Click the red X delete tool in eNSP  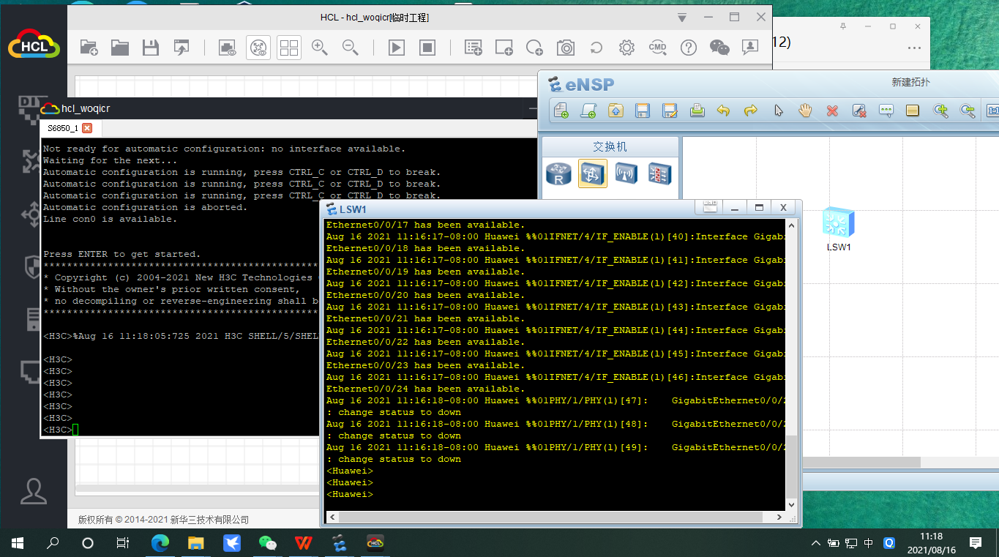pyautogui.click(x=832, y=111)
